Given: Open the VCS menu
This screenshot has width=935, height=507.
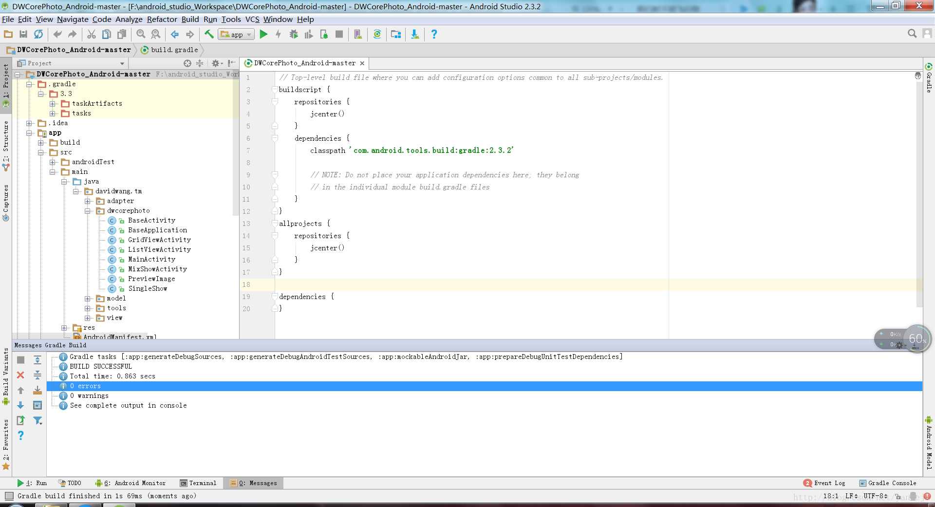Looking at the screenshot, I should 252,19.
